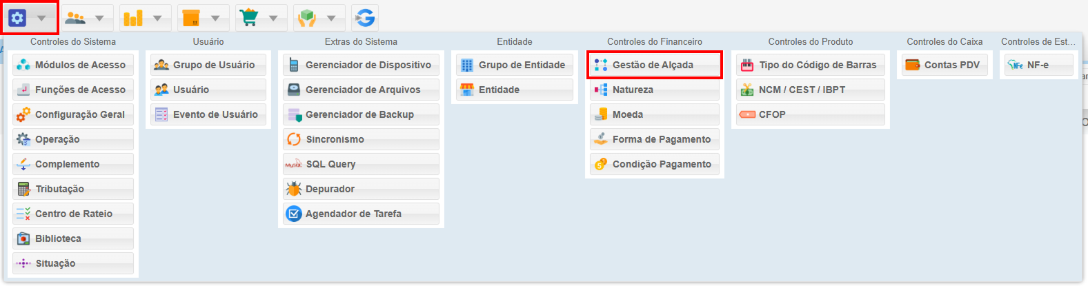Viewport: 1088px width, 286px height.
Task: Click the Situação entry
Action: (x=73, y=263)
